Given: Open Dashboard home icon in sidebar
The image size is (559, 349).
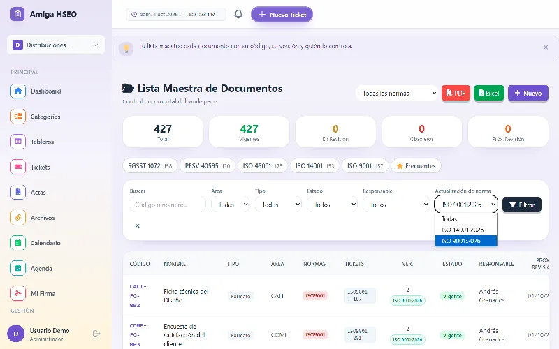Looking at the screenshot, I should pyautogui.click(x=18, y=91).
